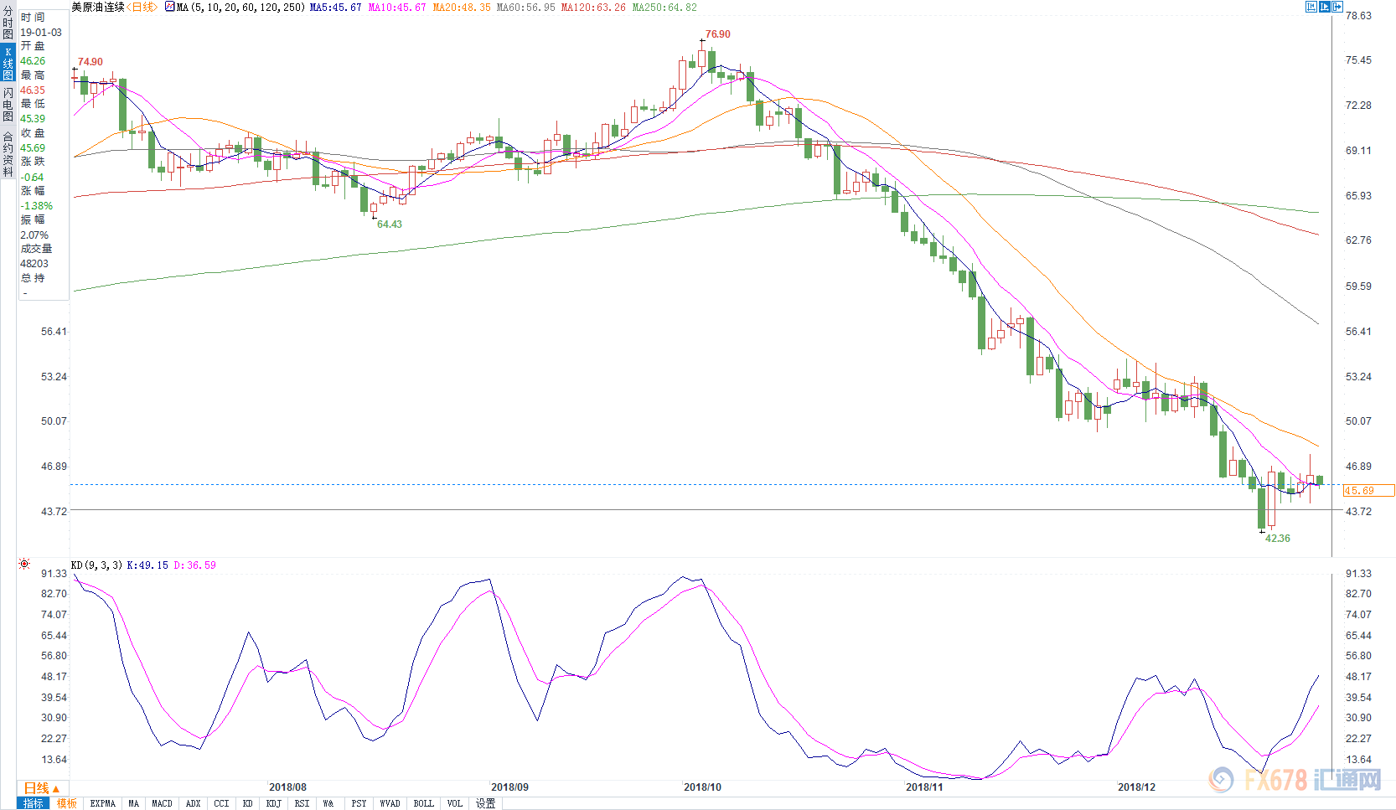
Task: Apply the MACD indicator
Action: point(162,803)
